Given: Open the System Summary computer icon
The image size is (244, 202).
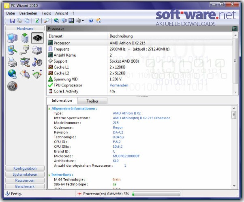Looking at the screenshot, I should point(13,38).
